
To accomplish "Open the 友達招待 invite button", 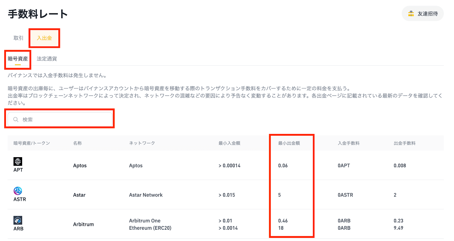I will (423, 13).
